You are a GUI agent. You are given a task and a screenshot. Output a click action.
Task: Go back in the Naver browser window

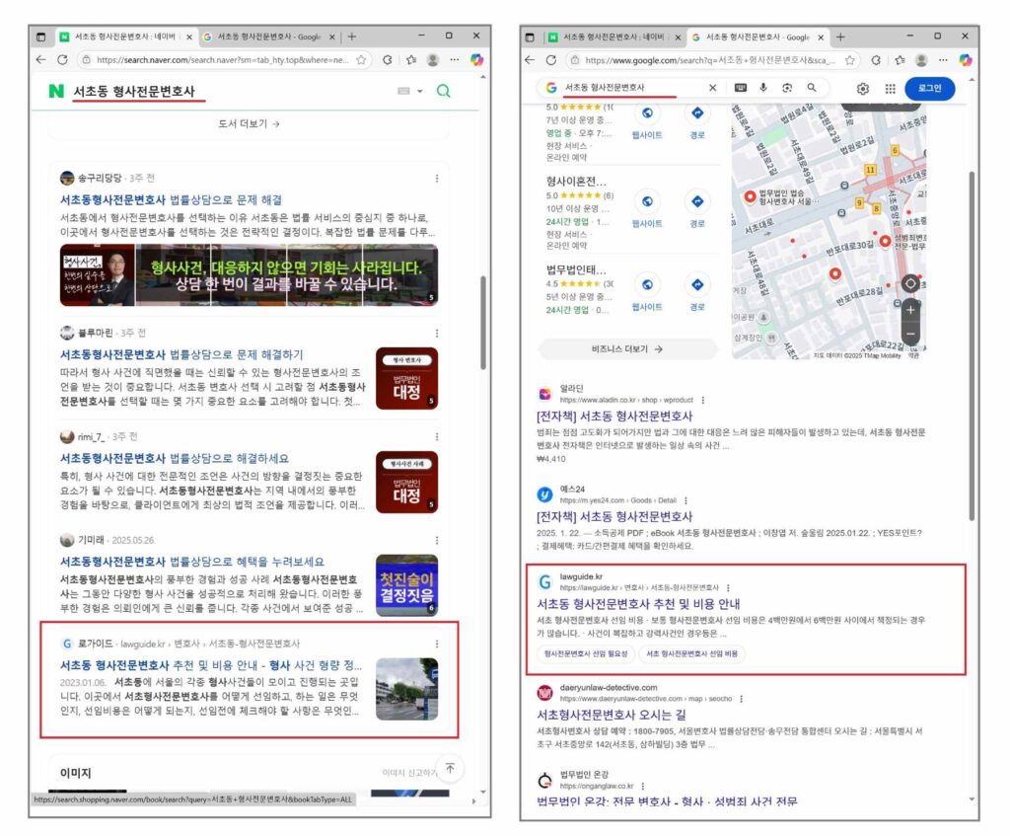click(41, 60)
